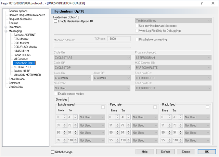
Task: Open Comment settings page
Action: pyautogui.click(x=14, y=83)
